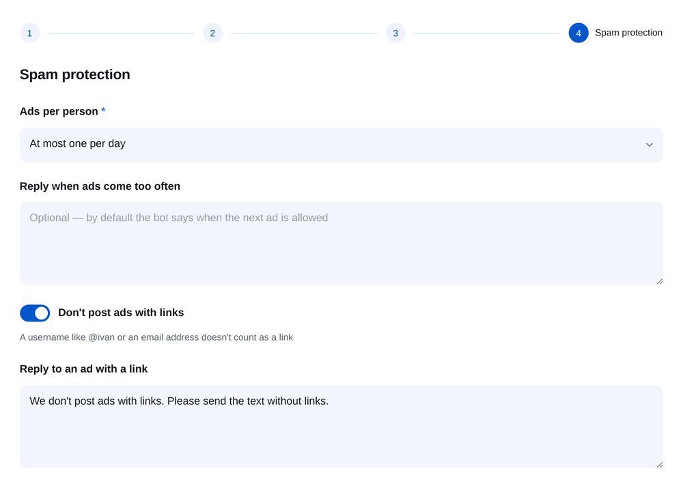Click the Ads per person field label
The image size is (683, 488).
[x=59, y=111]
